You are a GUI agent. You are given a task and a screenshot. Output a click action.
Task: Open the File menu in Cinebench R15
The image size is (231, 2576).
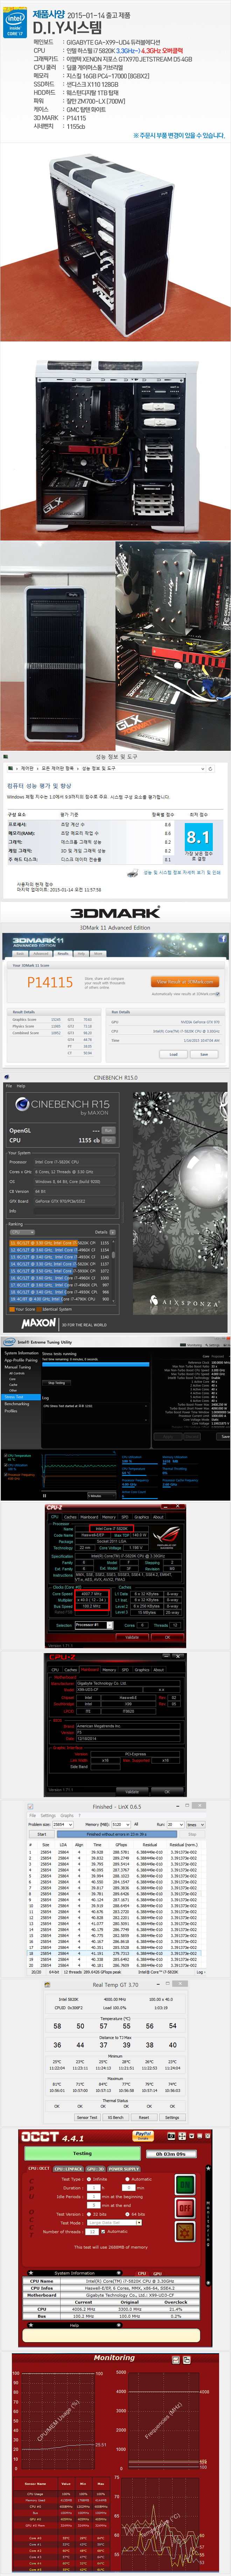click(x=9, y=1086)
